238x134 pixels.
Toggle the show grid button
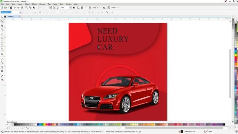[x=82, y=7]
